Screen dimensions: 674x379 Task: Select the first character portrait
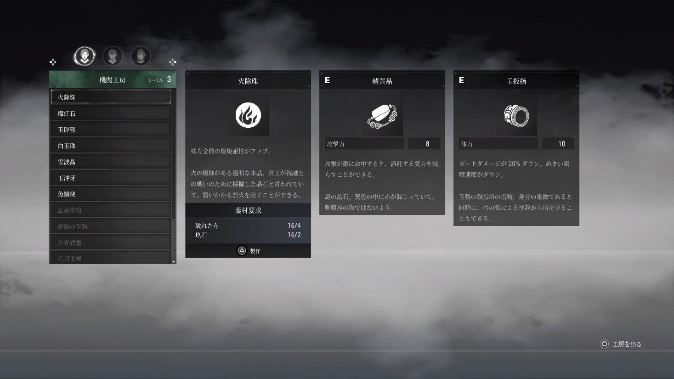(85, 56)
